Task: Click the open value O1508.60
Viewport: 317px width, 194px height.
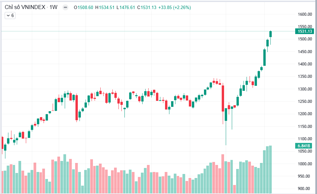Action: [84, 7]
